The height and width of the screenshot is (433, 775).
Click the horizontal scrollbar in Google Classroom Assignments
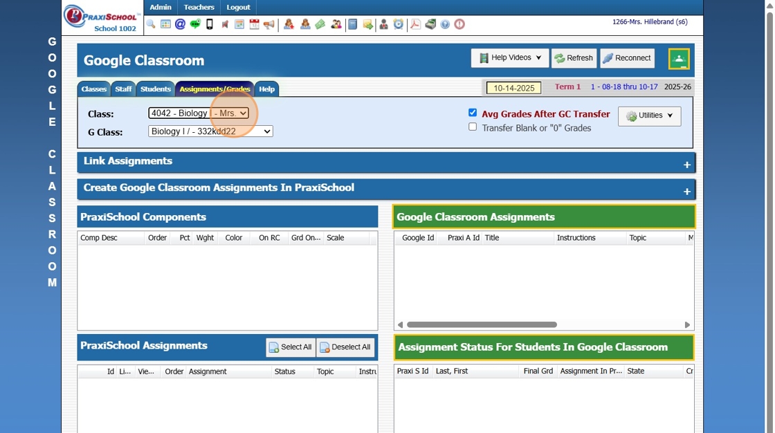click(x=482, y=325)
